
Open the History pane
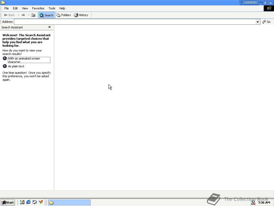[81, 15]
